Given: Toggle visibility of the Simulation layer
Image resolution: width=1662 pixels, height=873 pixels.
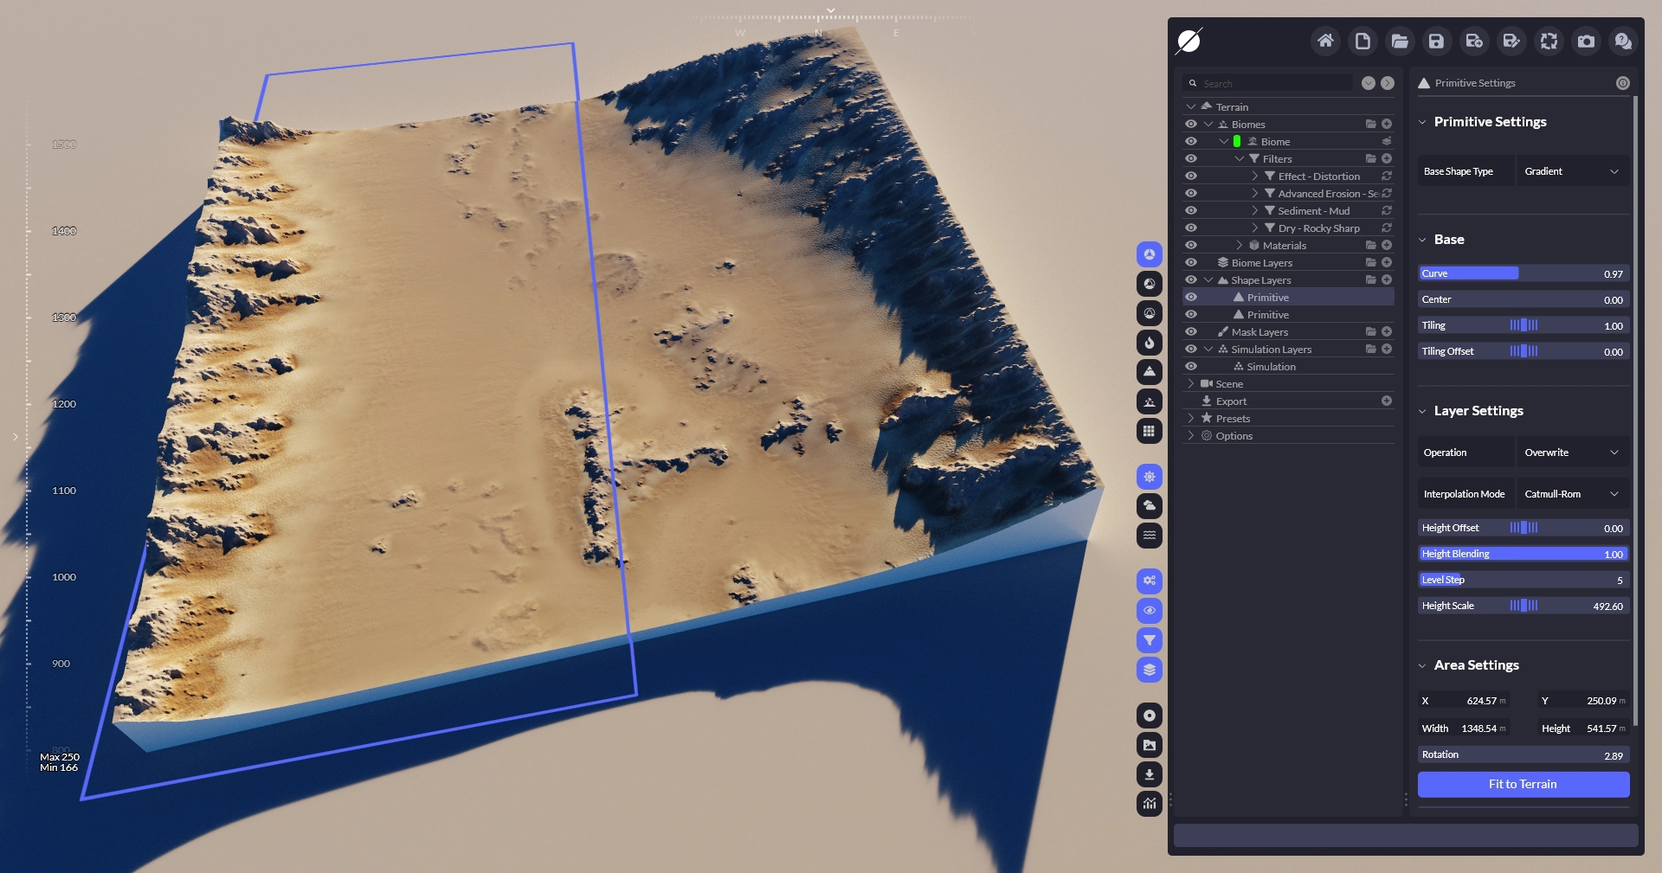Looking at the screenshot, I should pyautogui.click(x=1191, y=367).
